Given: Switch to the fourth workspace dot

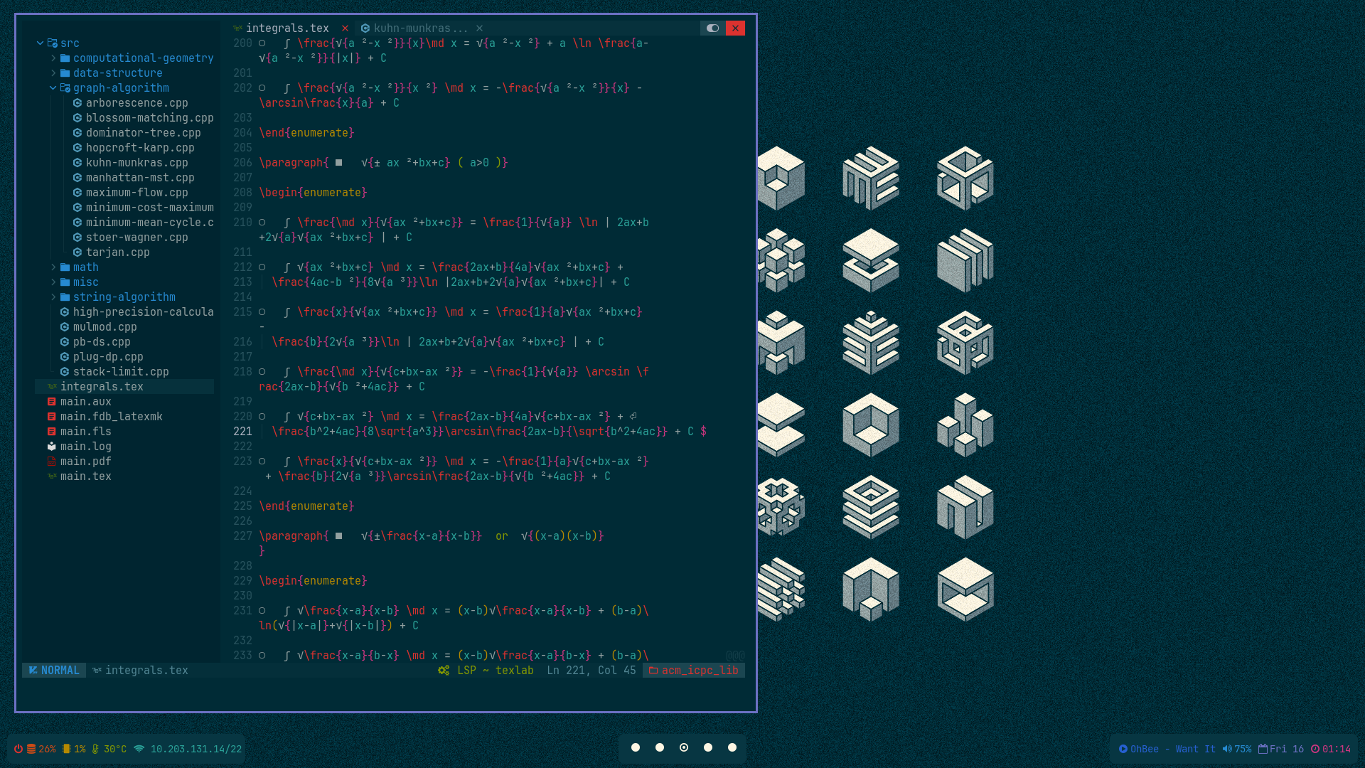Looking at the screenshot, I should click(x=708, y=747).
